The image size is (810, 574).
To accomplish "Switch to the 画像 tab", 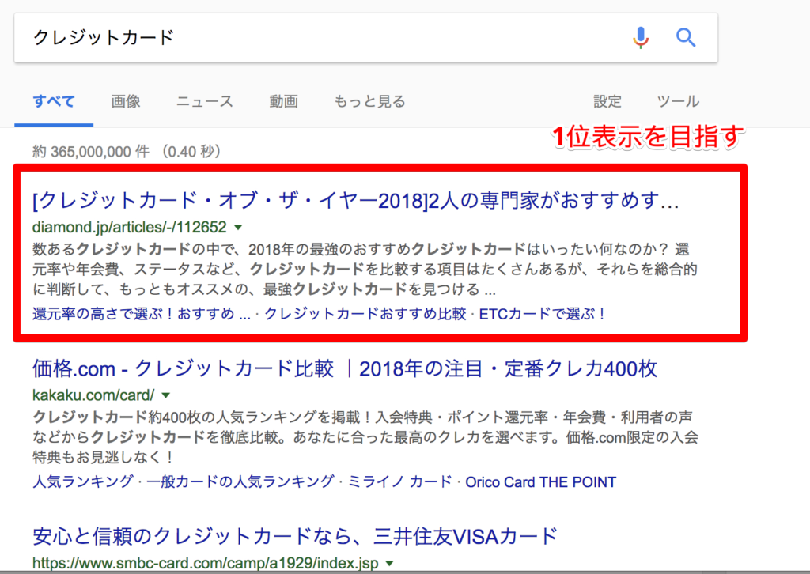I will [126, 101].
